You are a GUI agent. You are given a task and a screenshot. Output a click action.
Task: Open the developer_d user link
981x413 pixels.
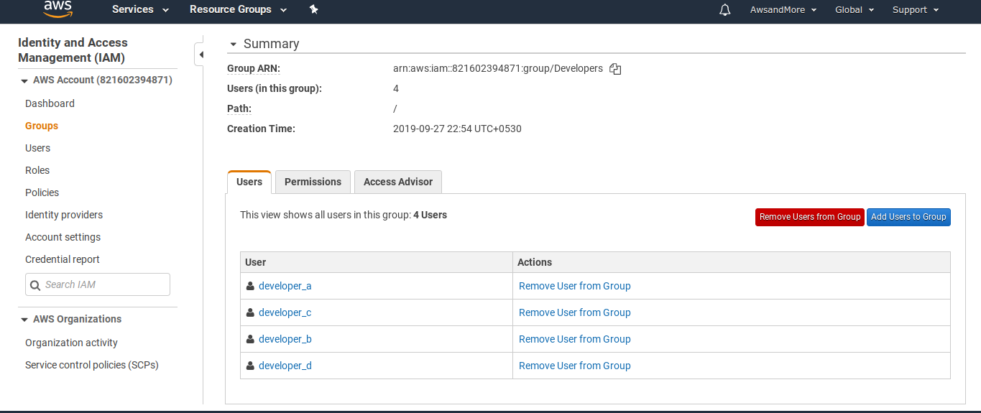(x=285, y=366)
